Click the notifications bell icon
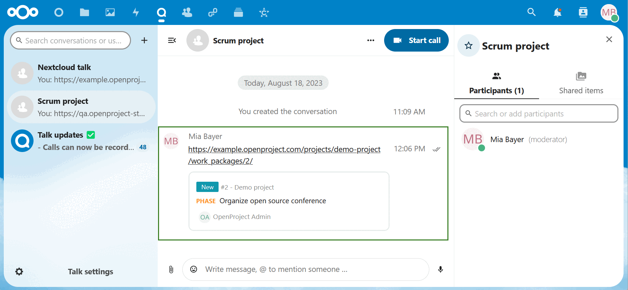This screenshot has width=628, height=290. tap(557, 13)
